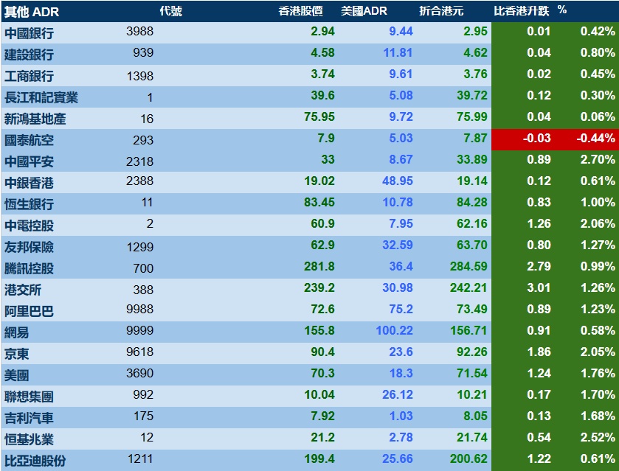This screenshot has height=471, width=619.
Task: Open the 京東 stock row
Action: tap(310, 353)
